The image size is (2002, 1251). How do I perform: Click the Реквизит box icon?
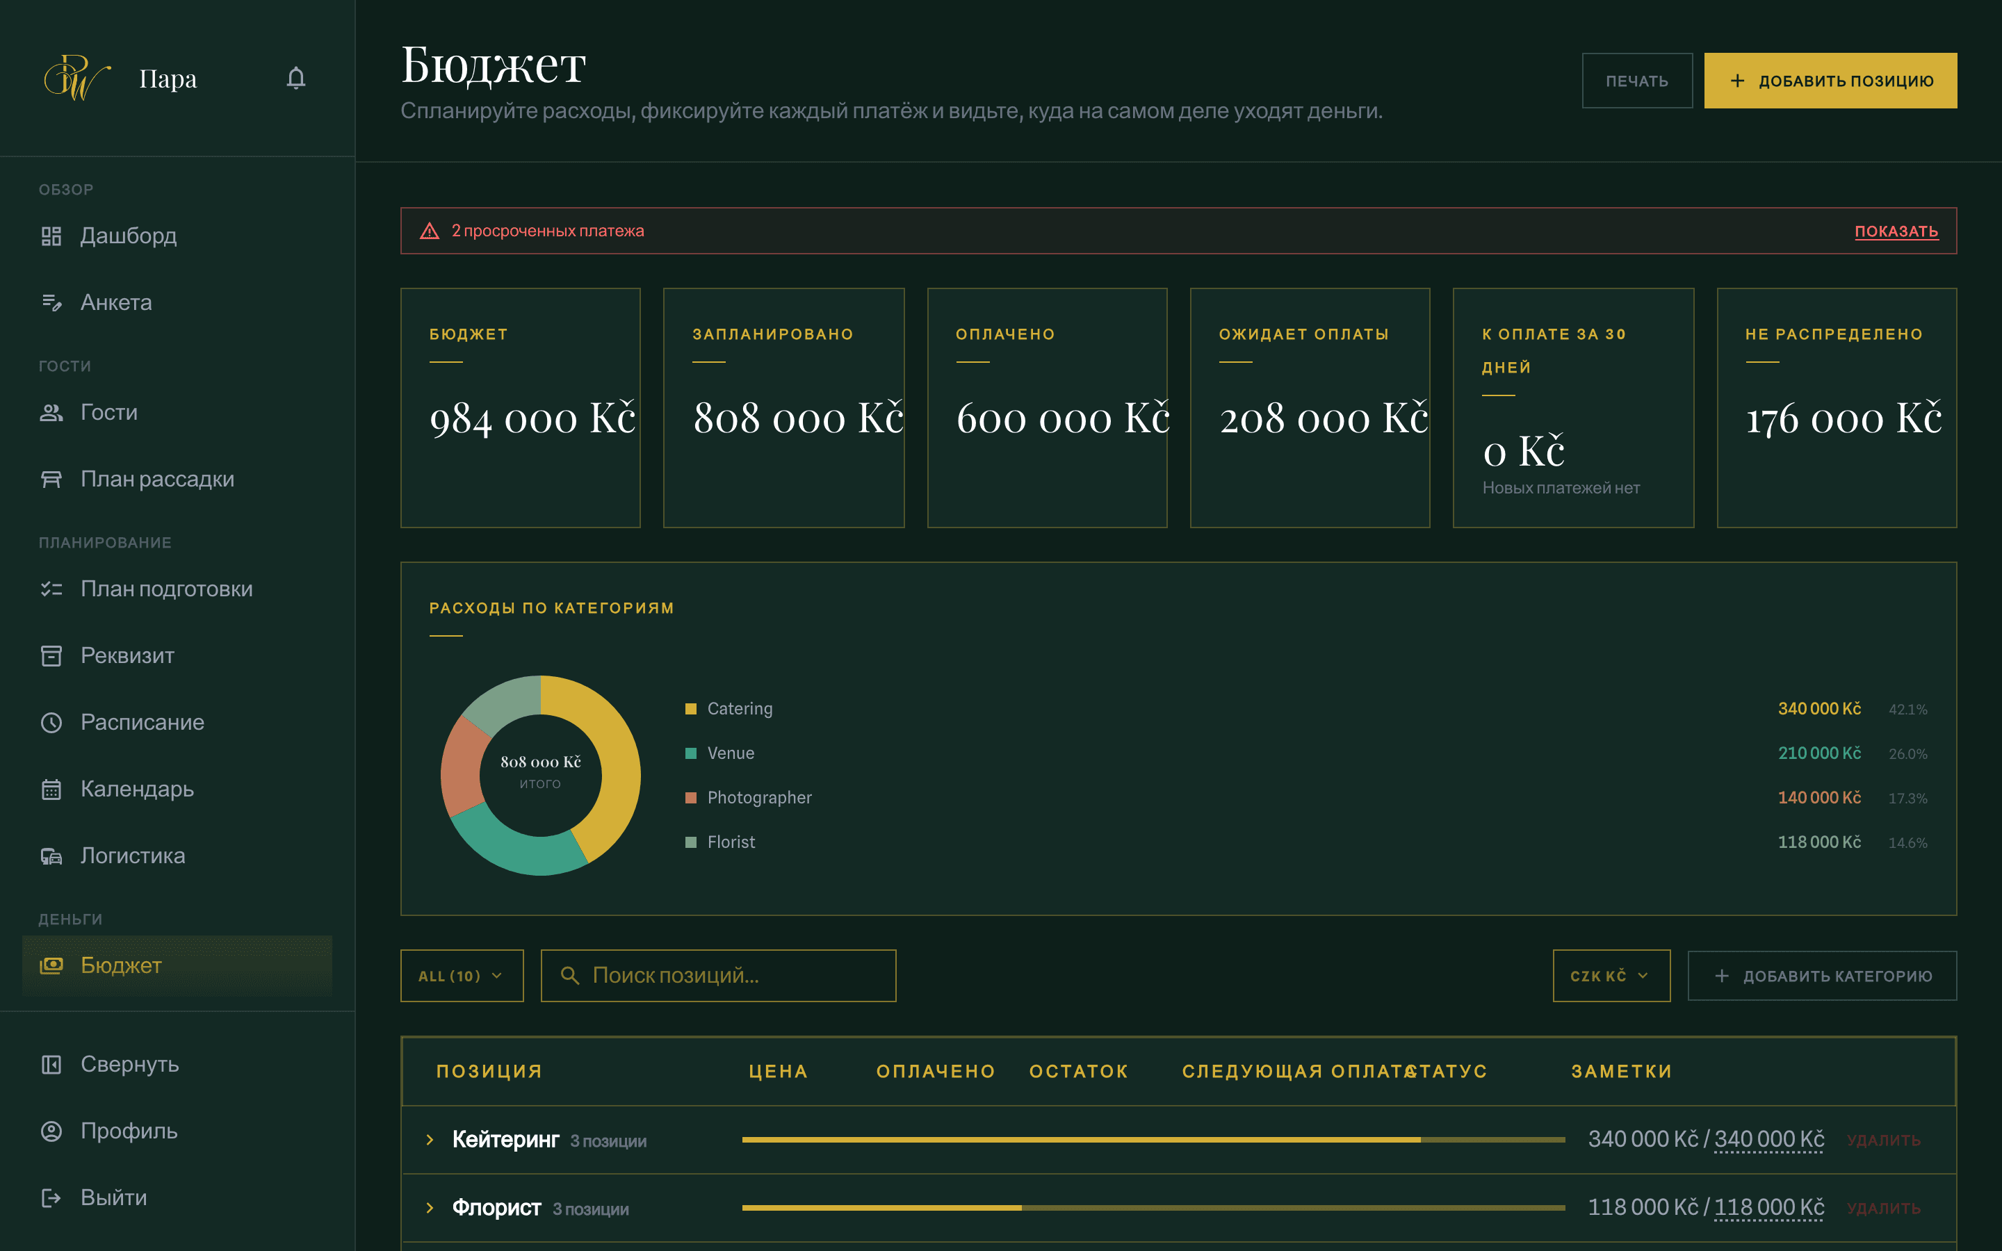pos(51,656)
